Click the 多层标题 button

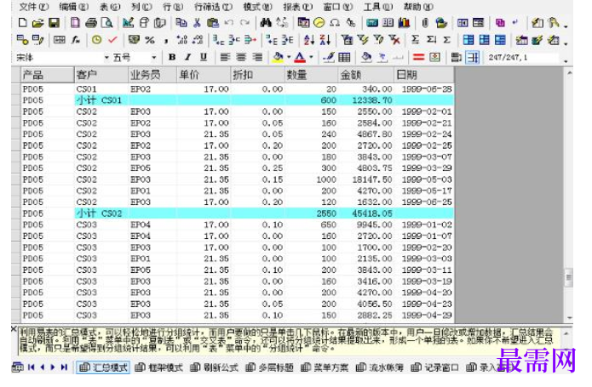click(x=269, y=367)
